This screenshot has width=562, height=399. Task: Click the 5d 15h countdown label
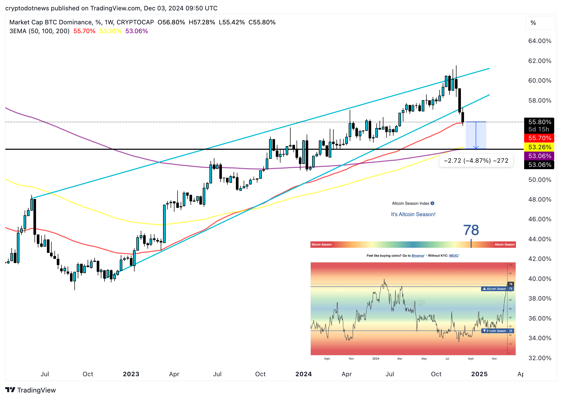[539, 129]
